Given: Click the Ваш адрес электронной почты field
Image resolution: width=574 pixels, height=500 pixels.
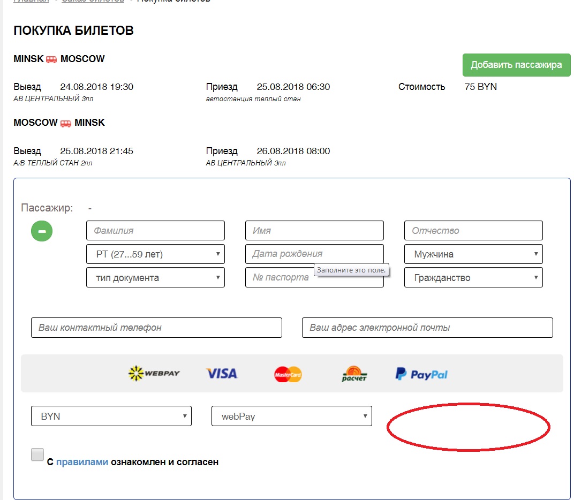Looking at the screenshot, I should (x=428, y=328).
